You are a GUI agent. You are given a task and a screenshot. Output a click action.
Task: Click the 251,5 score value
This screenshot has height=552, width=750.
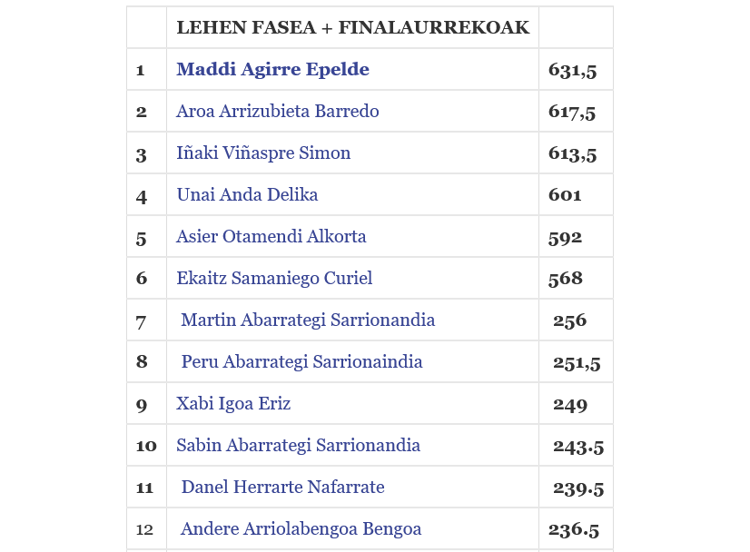[x=577, y=362]
